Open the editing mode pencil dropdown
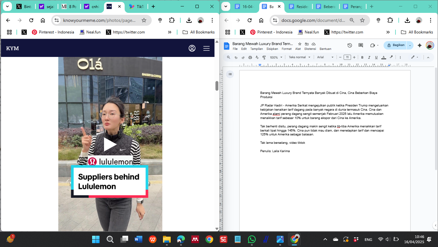This screenshot has width=438, height=247. coord(414,57)
